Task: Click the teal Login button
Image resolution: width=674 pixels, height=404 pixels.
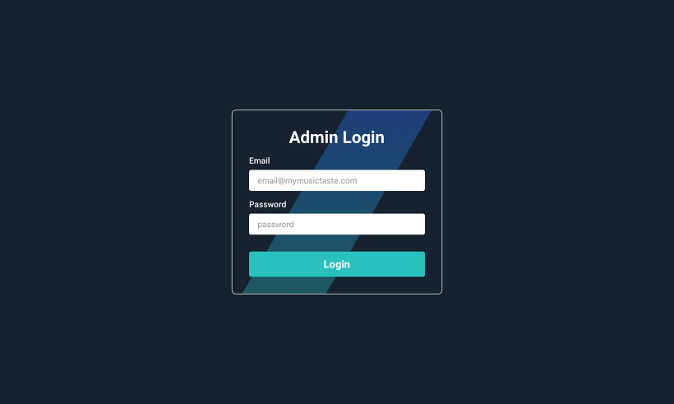Action: 336,264
